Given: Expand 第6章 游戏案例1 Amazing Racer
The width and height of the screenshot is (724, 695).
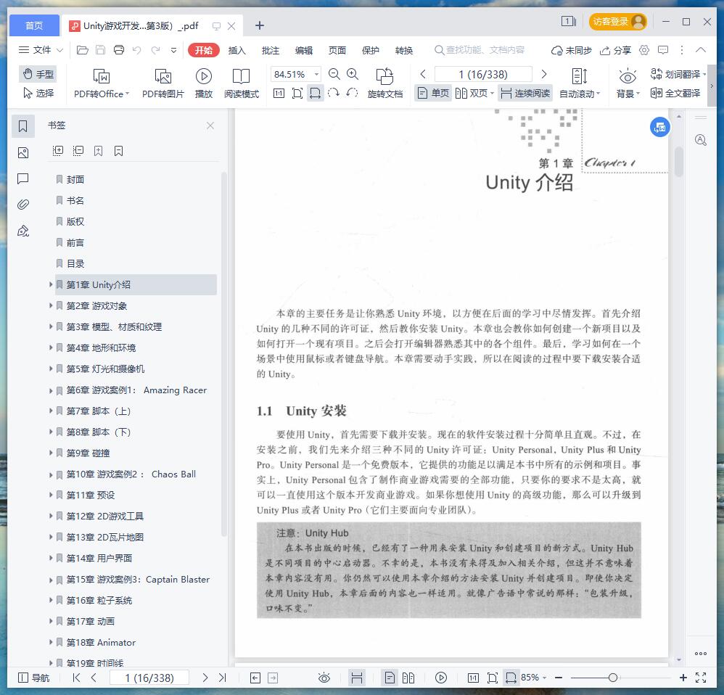Looking at the screenshot, I should (x=51, y=390).
